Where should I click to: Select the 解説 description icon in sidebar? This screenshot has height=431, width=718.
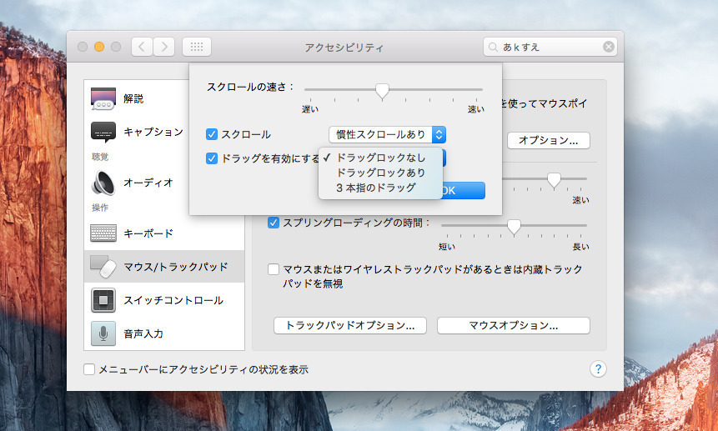point(103,99)
